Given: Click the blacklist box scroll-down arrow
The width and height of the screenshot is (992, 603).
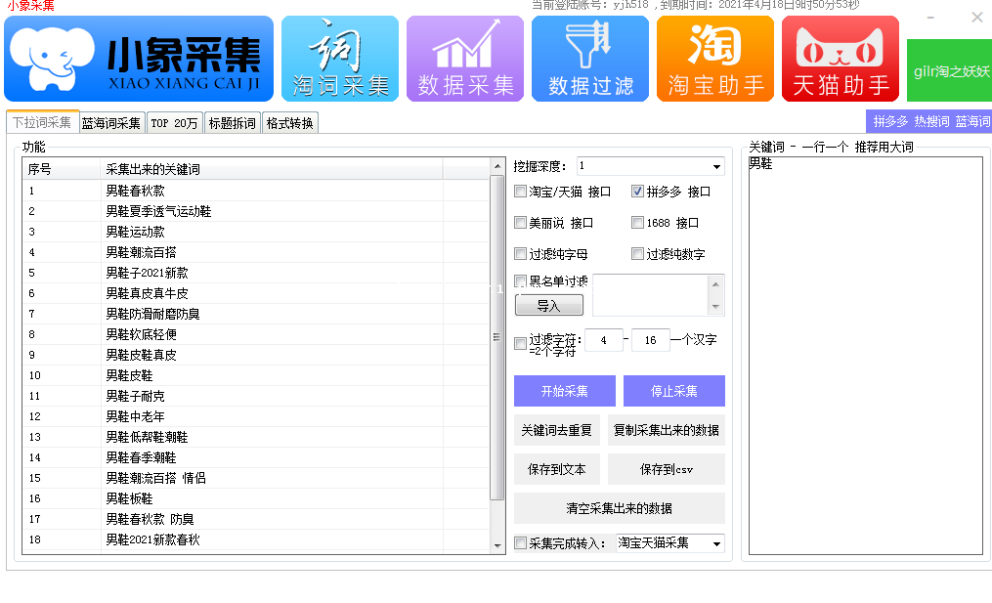Looking at the screenshot, I should pyautogui.click(x=715, y=307).
